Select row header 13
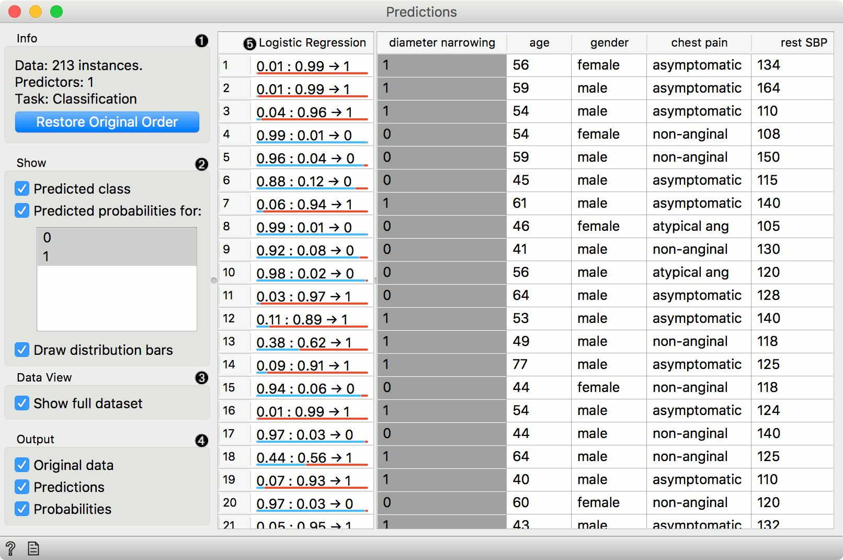Viewport: 843px width, 560px height. pyautogui.click(x=234, y=342)
